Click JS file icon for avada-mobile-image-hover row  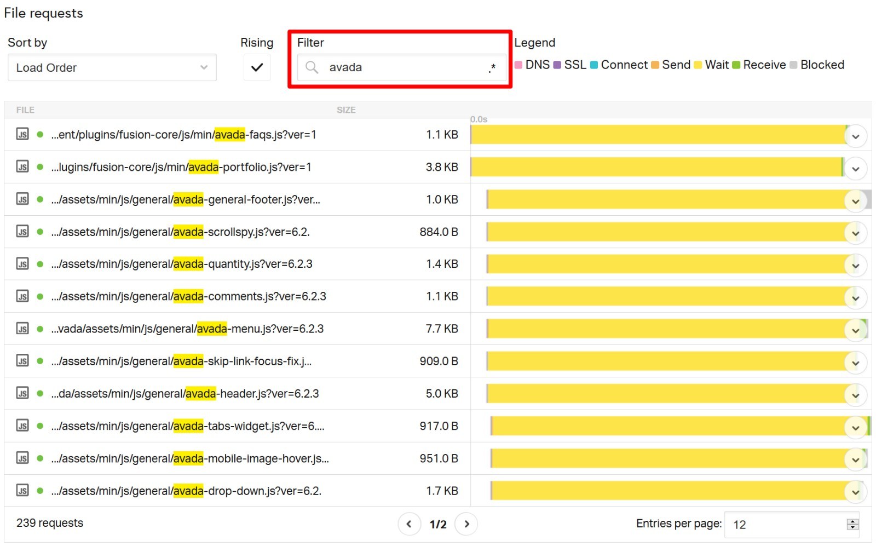22,458
